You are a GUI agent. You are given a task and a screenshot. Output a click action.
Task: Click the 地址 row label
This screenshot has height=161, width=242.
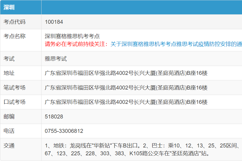click(x=9, y=73)
